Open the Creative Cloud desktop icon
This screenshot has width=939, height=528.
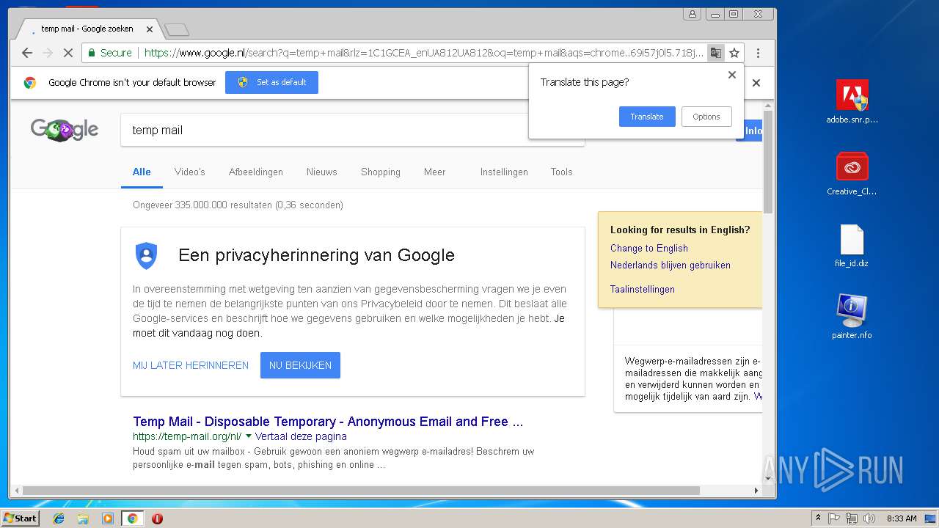pyautogui.click(x=852, y=174)
